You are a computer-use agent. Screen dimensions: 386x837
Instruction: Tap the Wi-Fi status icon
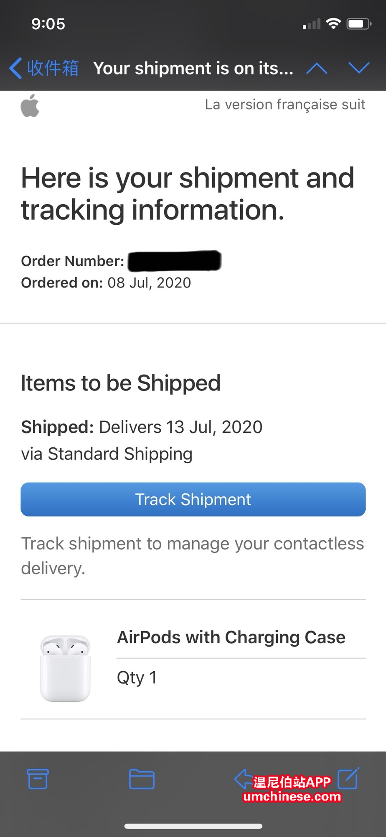pyautogui.click(x=333, y=24)
